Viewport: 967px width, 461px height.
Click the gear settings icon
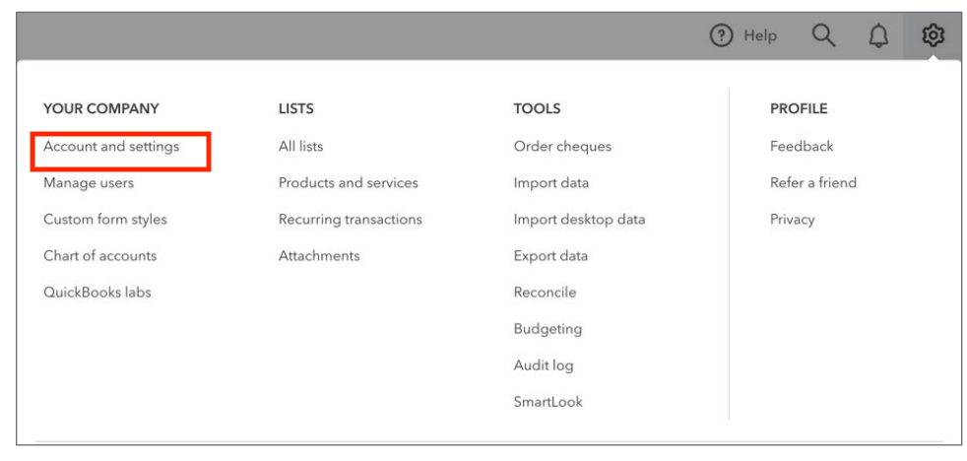click(x=934, y=35)
